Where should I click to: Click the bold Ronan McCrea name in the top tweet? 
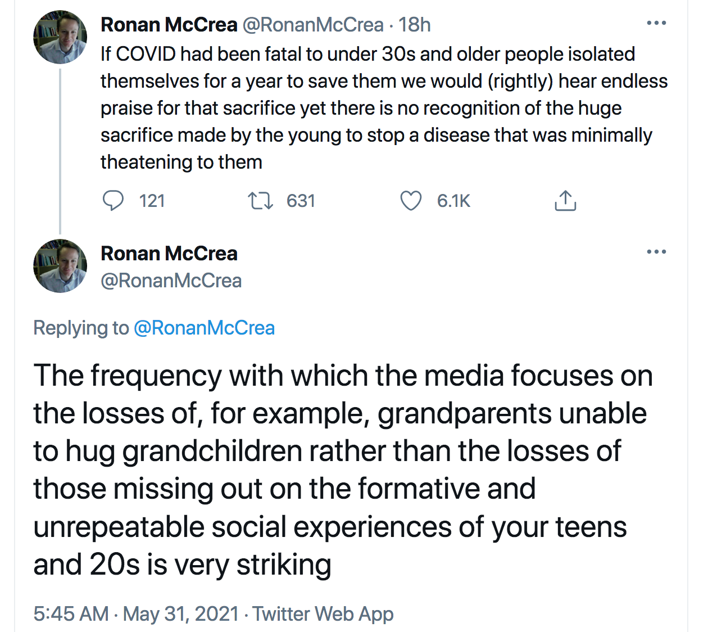tap(169, 25)
